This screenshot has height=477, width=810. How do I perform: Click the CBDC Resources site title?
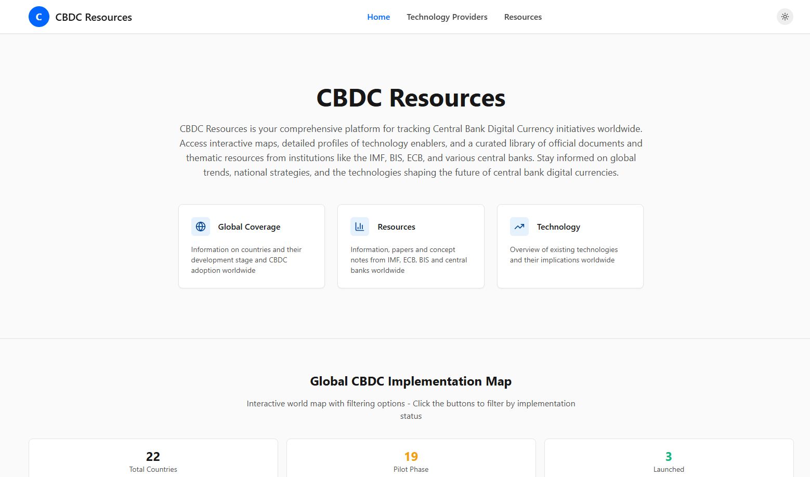point(94,17)
